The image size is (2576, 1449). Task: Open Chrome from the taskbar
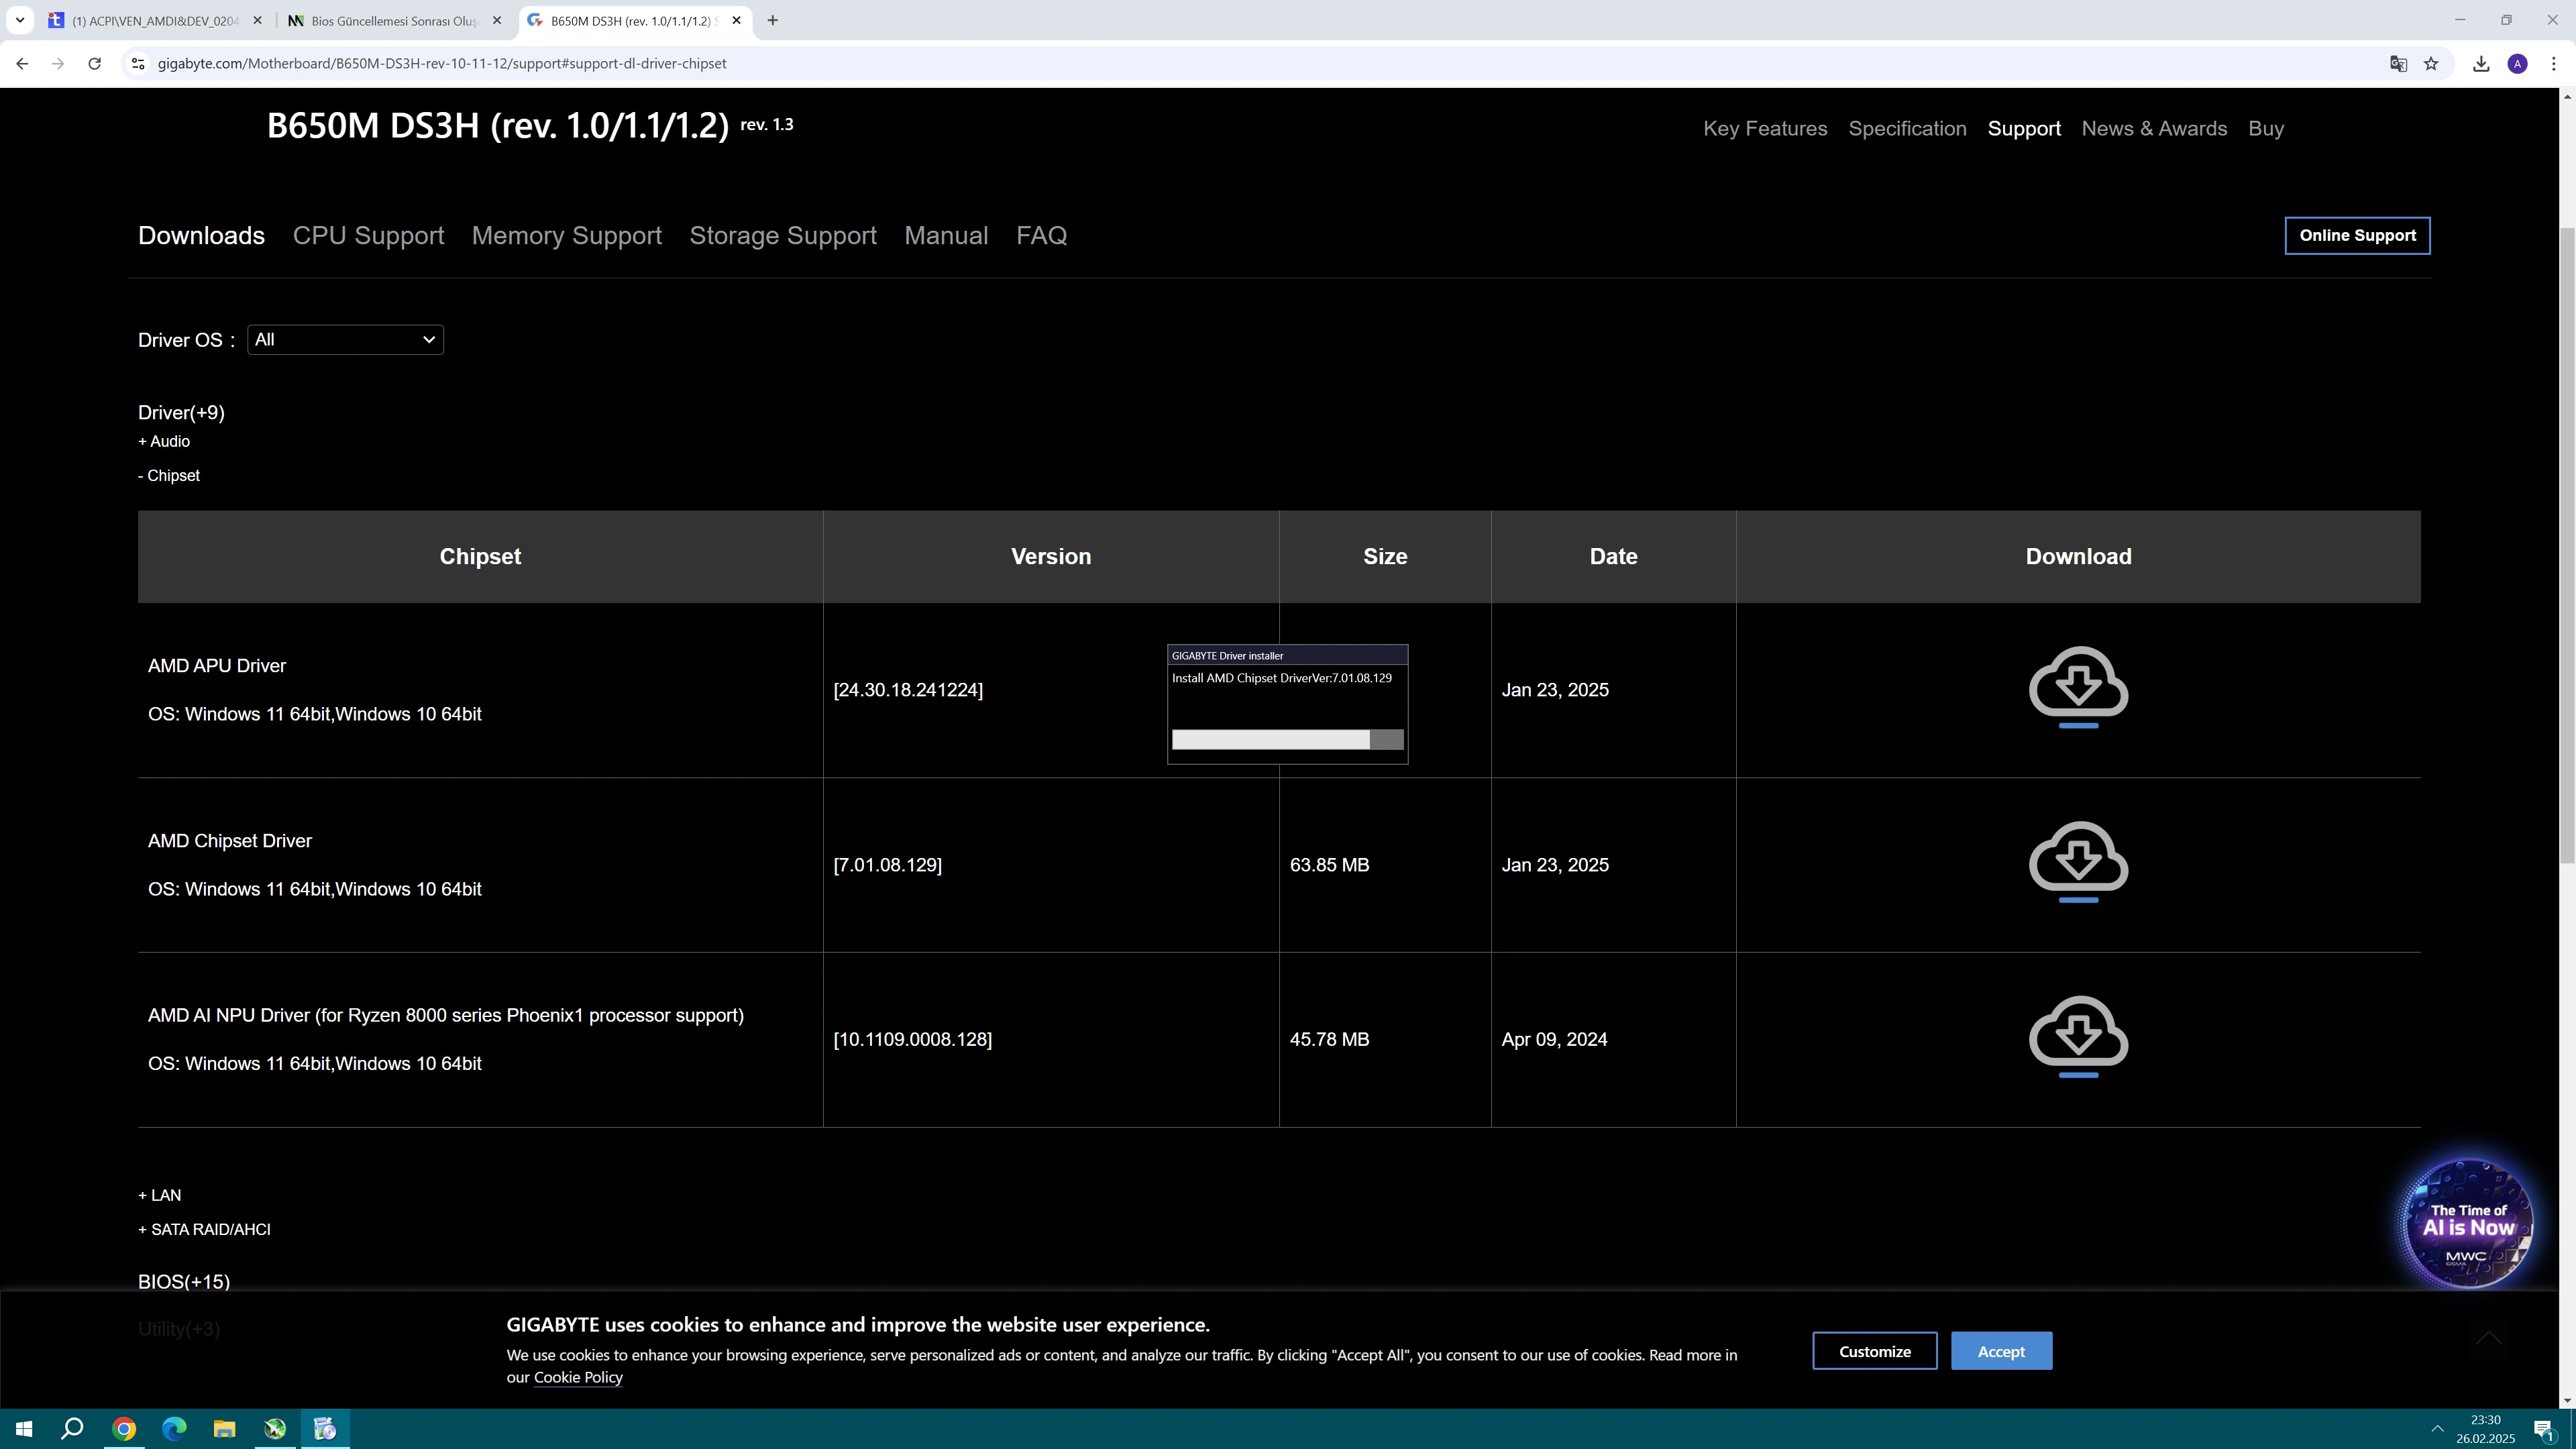(124, 1429)
